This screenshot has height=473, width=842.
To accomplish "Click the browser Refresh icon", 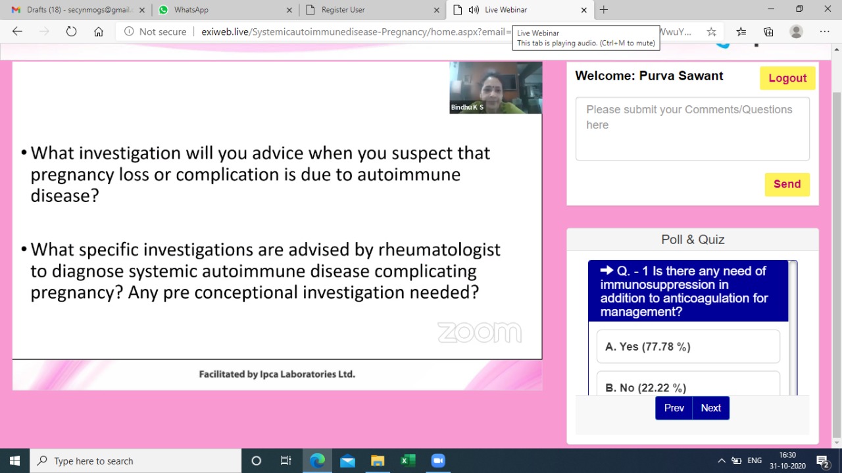I will click(71, 32).
